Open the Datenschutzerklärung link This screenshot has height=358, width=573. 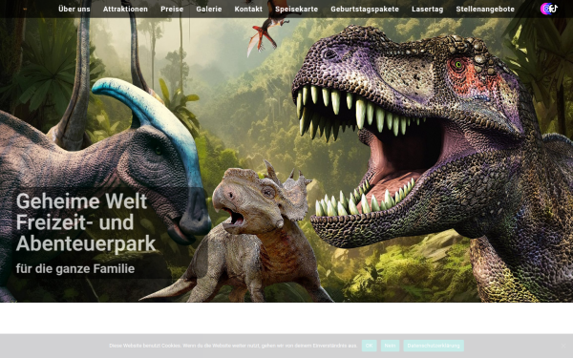click(x=434, y=346)
